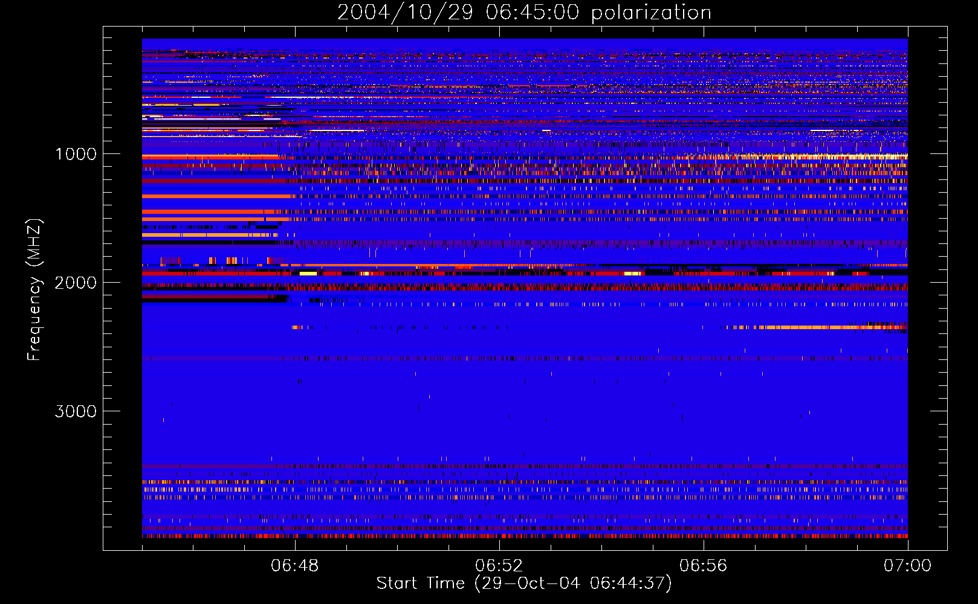978x604 pixels.
Task: Click the 07:00 time tick label
Action: [907, 566]
